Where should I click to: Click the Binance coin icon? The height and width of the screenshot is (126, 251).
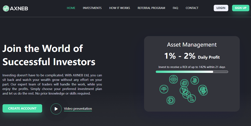pyautogui.click(x=173, y=79)
